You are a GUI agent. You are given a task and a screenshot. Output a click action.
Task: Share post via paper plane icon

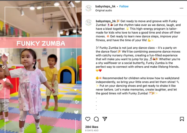pyautogui.click(x=105, y=119)
